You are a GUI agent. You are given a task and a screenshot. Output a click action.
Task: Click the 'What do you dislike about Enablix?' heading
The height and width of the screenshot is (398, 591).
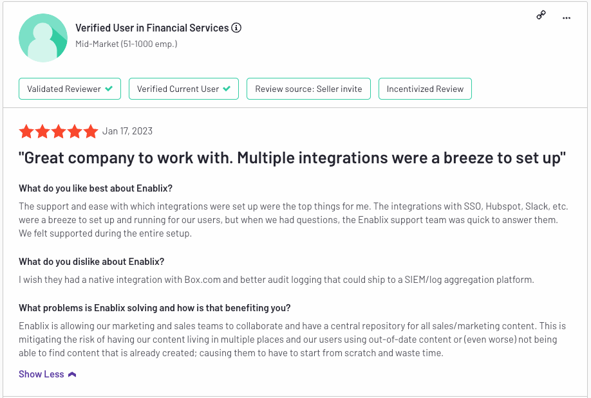tap(91, 262)
